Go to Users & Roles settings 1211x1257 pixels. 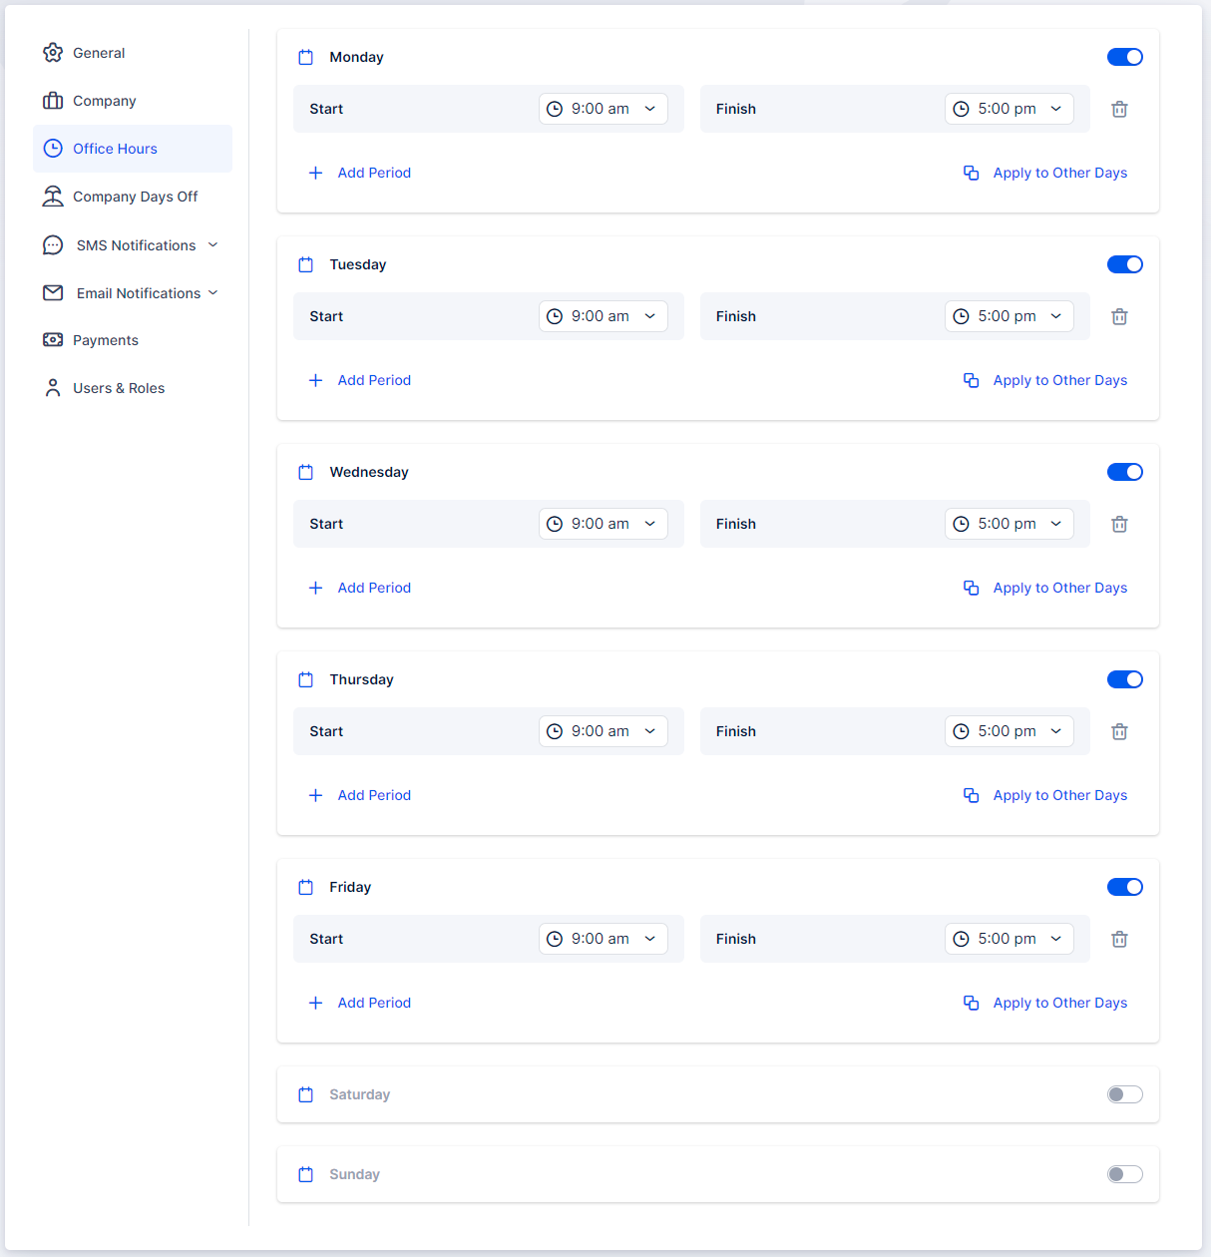point(118,388)
